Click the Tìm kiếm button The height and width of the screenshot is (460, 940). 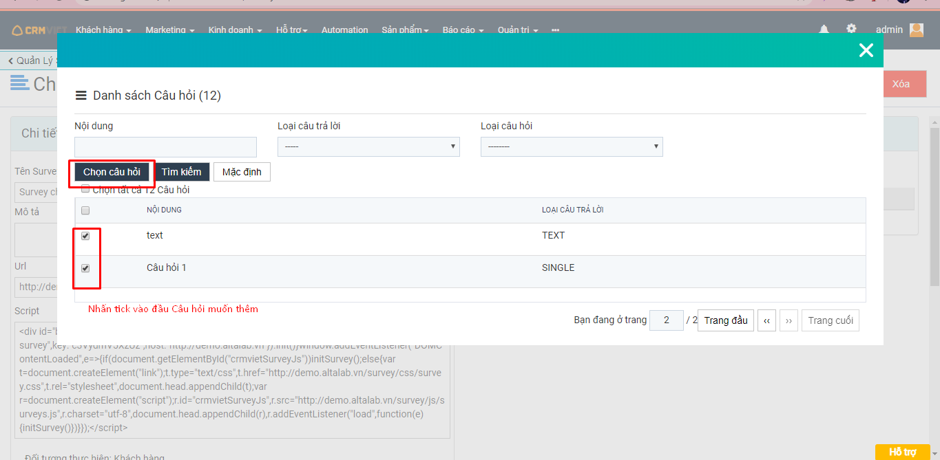182,172
